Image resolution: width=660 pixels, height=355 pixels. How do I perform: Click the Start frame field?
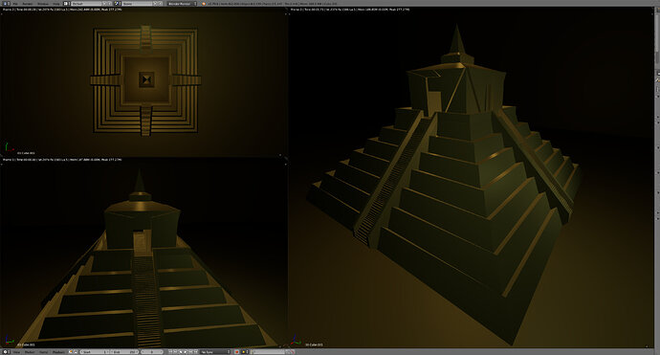pos(95,351)
